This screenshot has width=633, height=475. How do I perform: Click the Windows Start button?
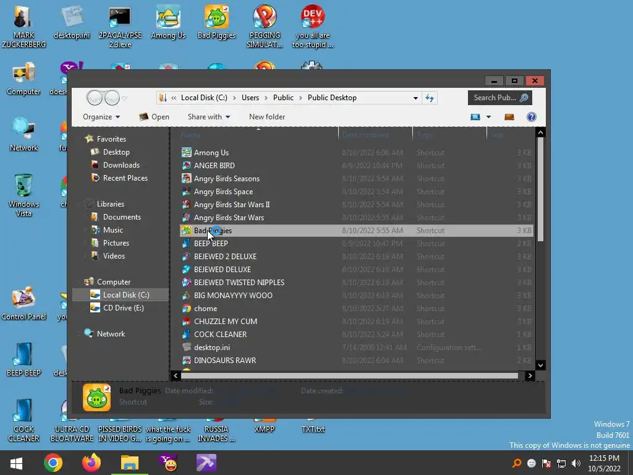[x=16, y=463]
